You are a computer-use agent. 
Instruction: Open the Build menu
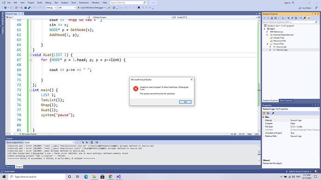tap(40, 3)
